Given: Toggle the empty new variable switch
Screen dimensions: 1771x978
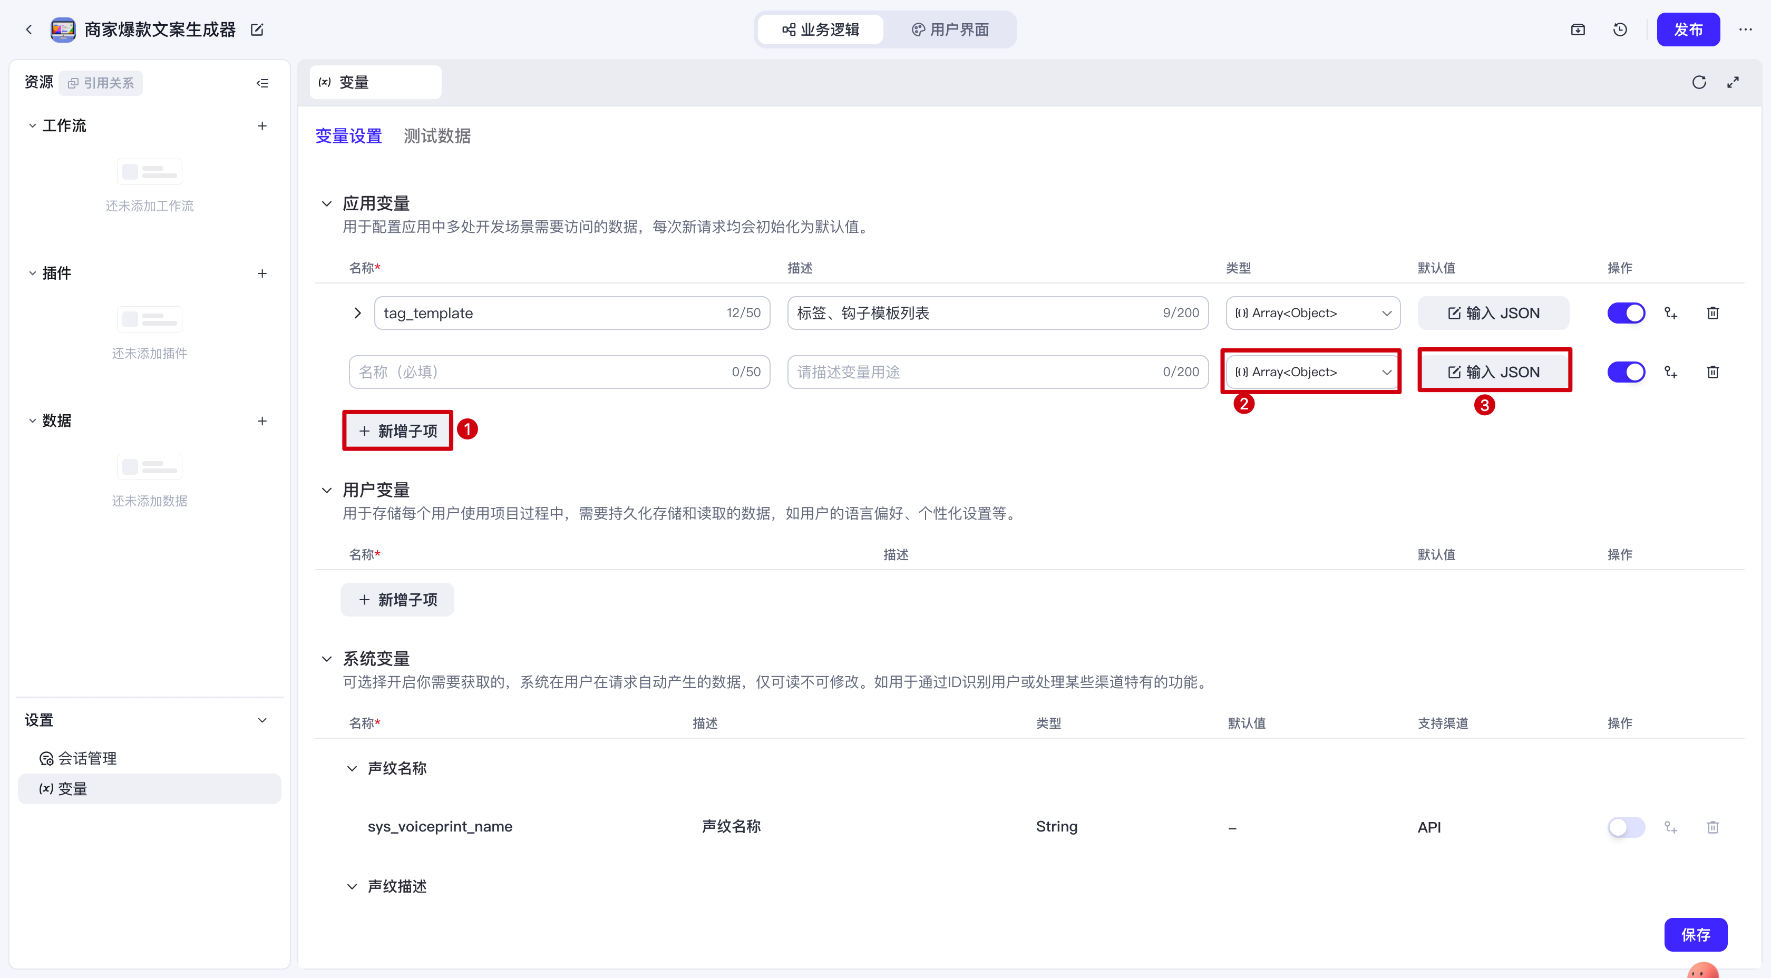Looking at the screenshot, I should [1626, 372].
